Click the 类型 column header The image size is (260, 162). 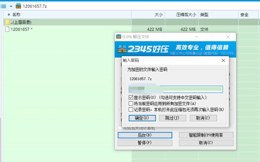coord(204,15)
